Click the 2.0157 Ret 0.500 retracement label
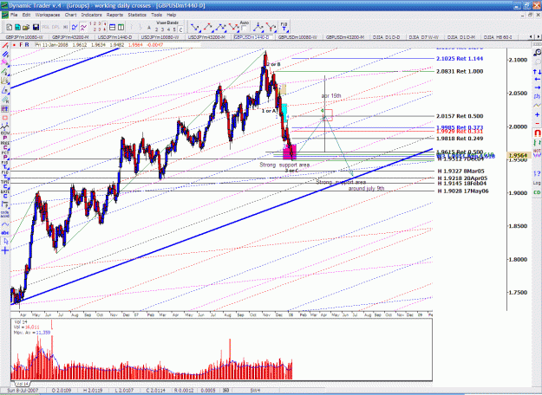542x395 pixels. pos(460,116)
